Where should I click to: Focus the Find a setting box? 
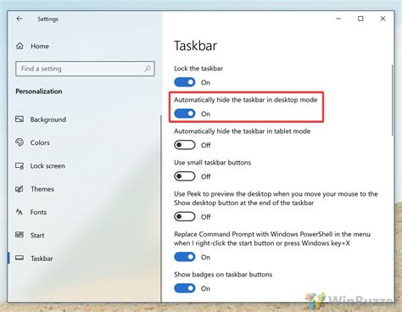point(85,69)
